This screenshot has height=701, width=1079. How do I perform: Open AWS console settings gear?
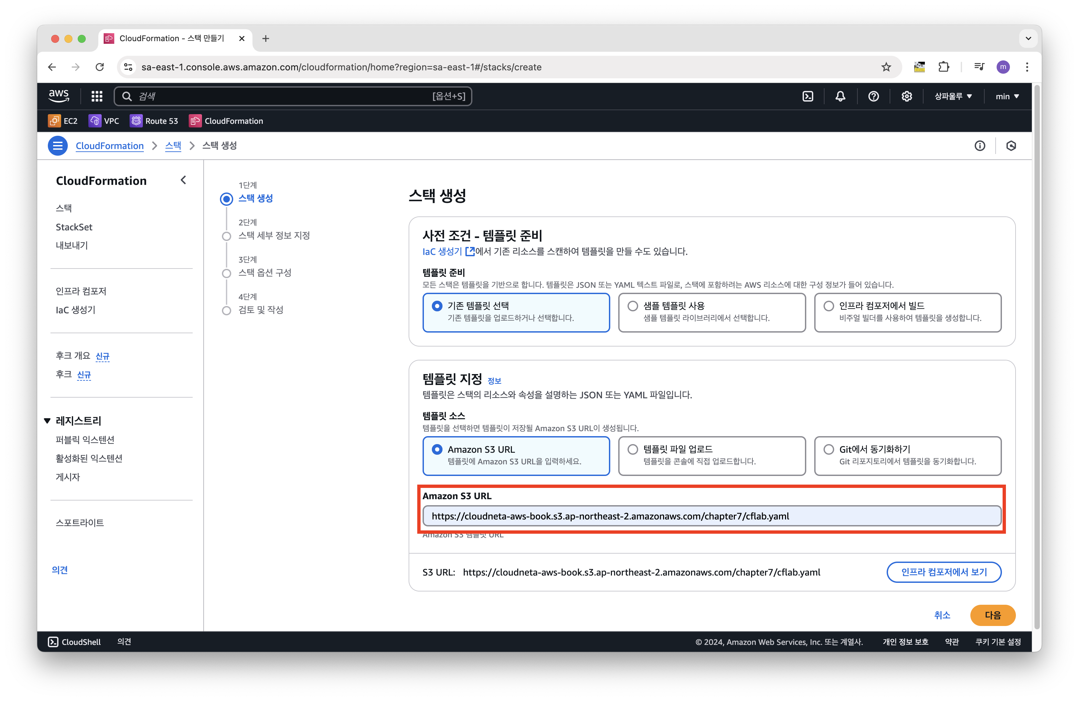coord(906,96)
